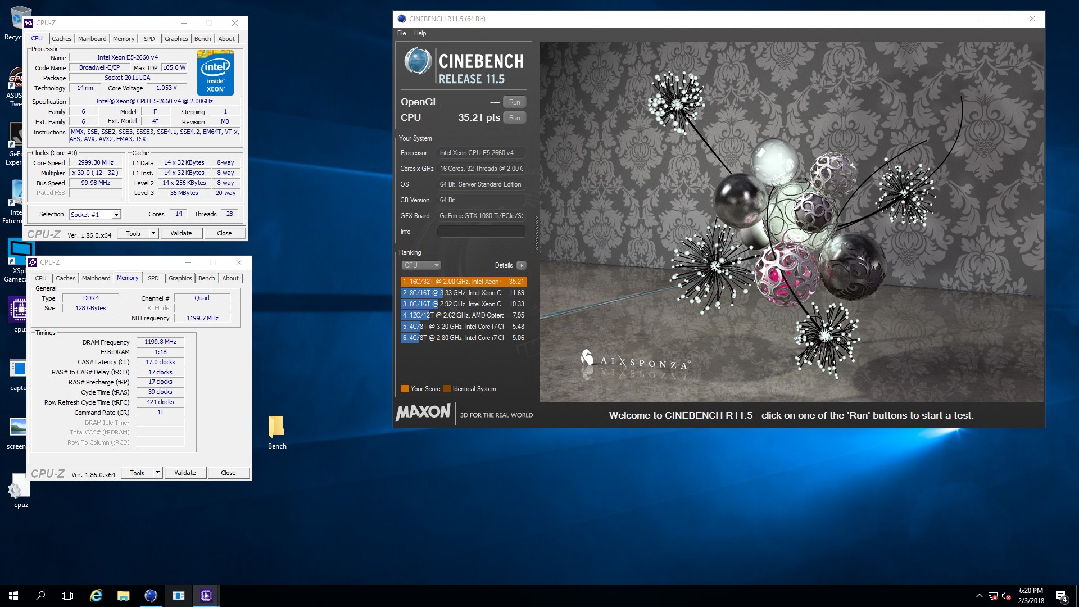Click the rendered scene preview image
Screen dimensions: 1079x607
point(792,222)
